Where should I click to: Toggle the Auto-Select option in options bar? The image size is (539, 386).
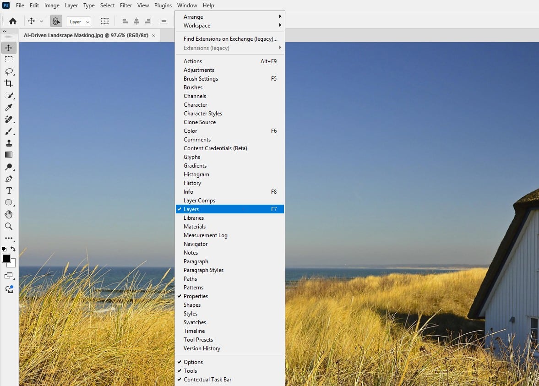[x=56, y=22]
